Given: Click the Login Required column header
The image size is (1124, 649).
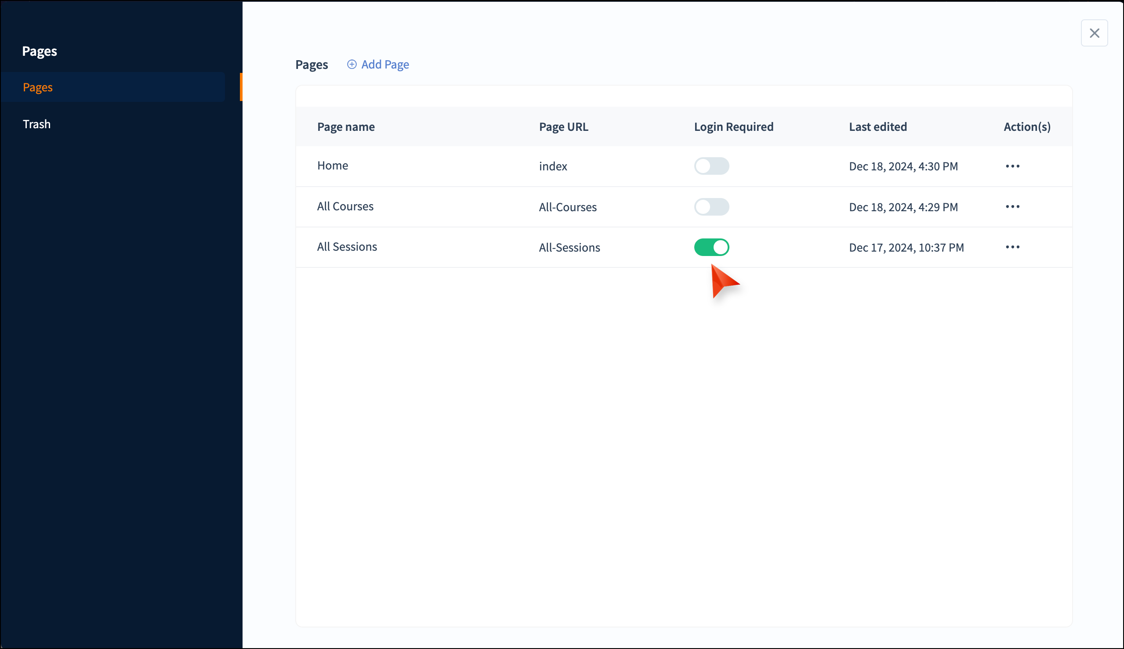Looking at the screenshot, I should click(733, 127).
